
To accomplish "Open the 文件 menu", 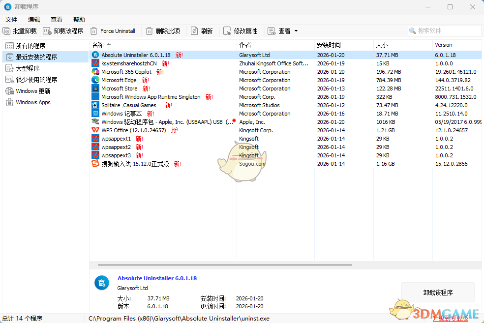I will [x=11, y=19].
